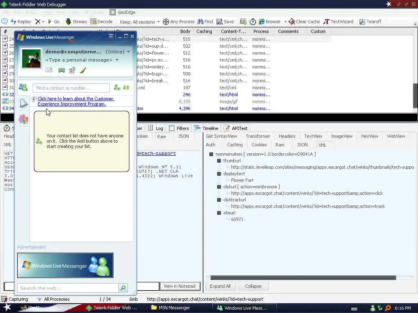Click the Any Process target icon
The height and width of the screenshot is (313, 418).
[x=166, y=22]
